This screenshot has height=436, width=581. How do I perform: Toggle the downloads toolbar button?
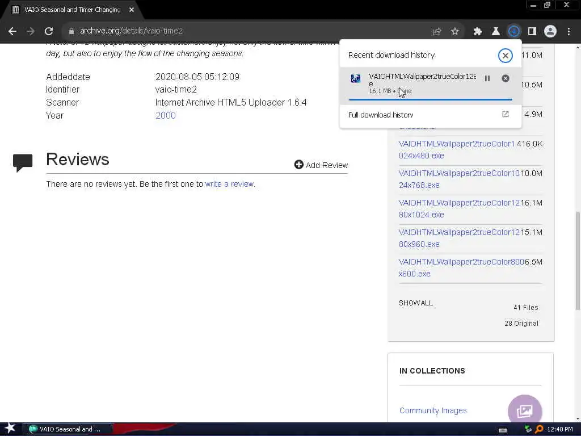514,32
